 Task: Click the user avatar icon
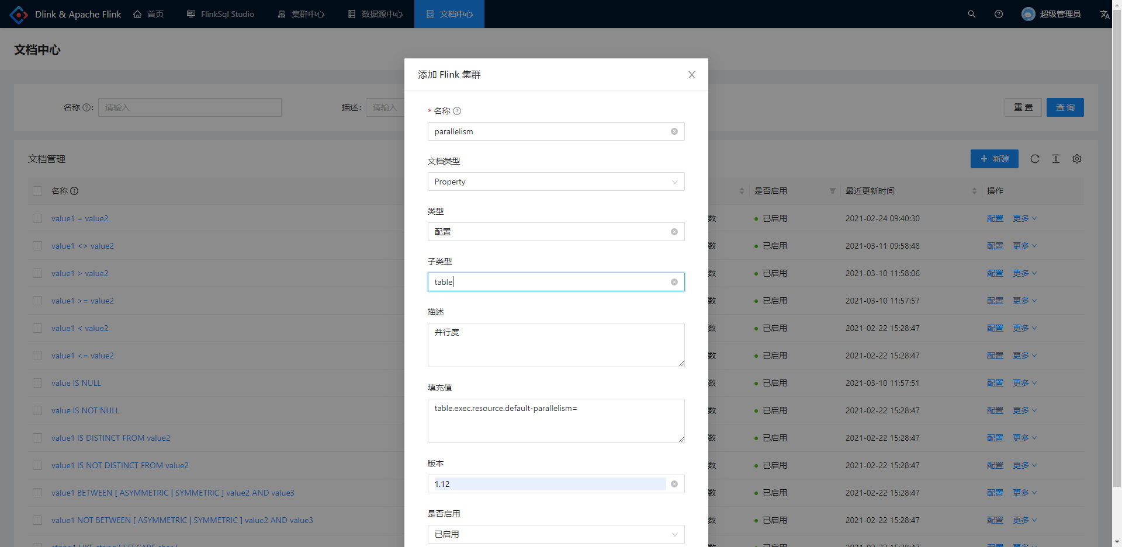click(x=1028, y=14)
